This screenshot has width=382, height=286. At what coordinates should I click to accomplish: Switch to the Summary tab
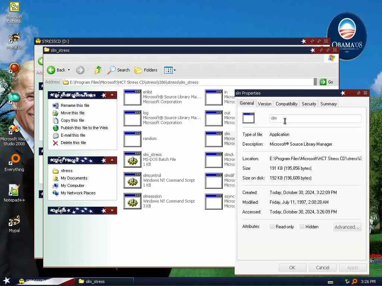point(328,104)
